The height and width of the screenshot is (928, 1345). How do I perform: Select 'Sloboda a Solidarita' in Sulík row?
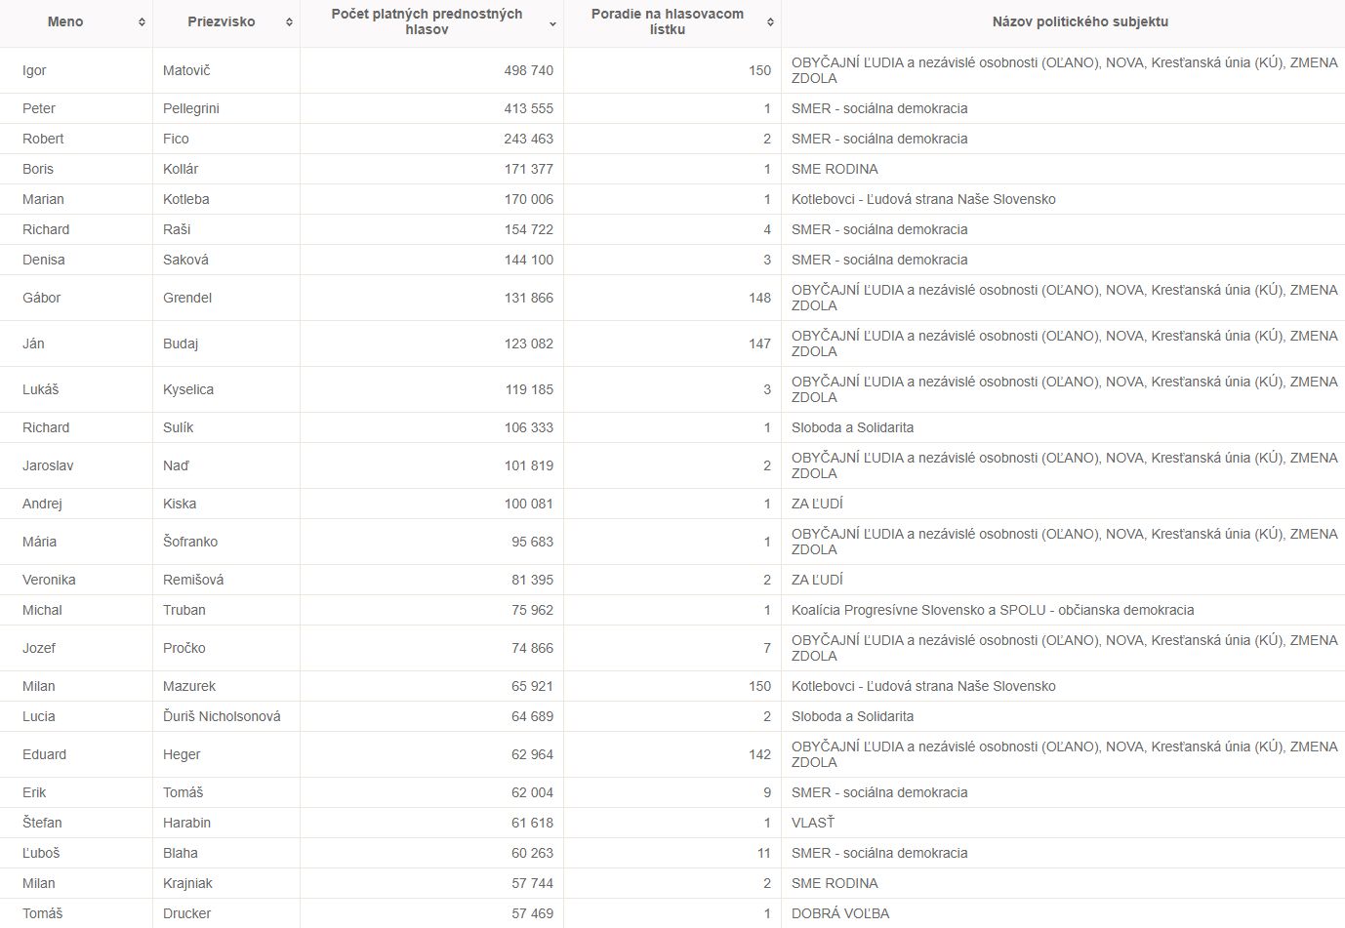tap(853, 427)
